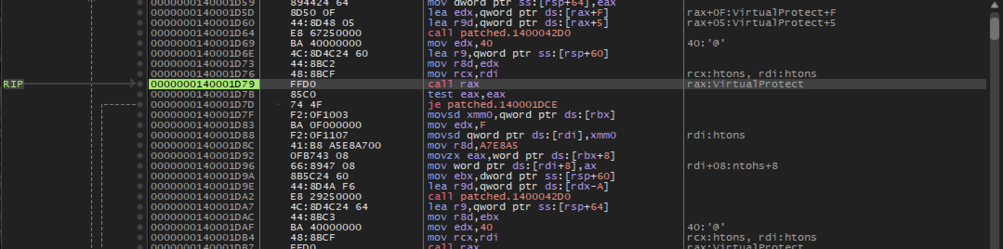The height and width of the screenshot is (249, 1003).
Task: Select 'movzx eax,word ptr ds:[rbx+8]' instruction
Action: (521, 156)
